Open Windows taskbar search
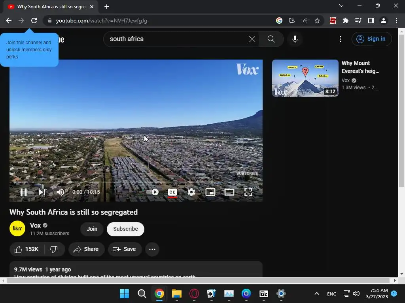The height and width of the screenshot is (303, 405). 142,294
